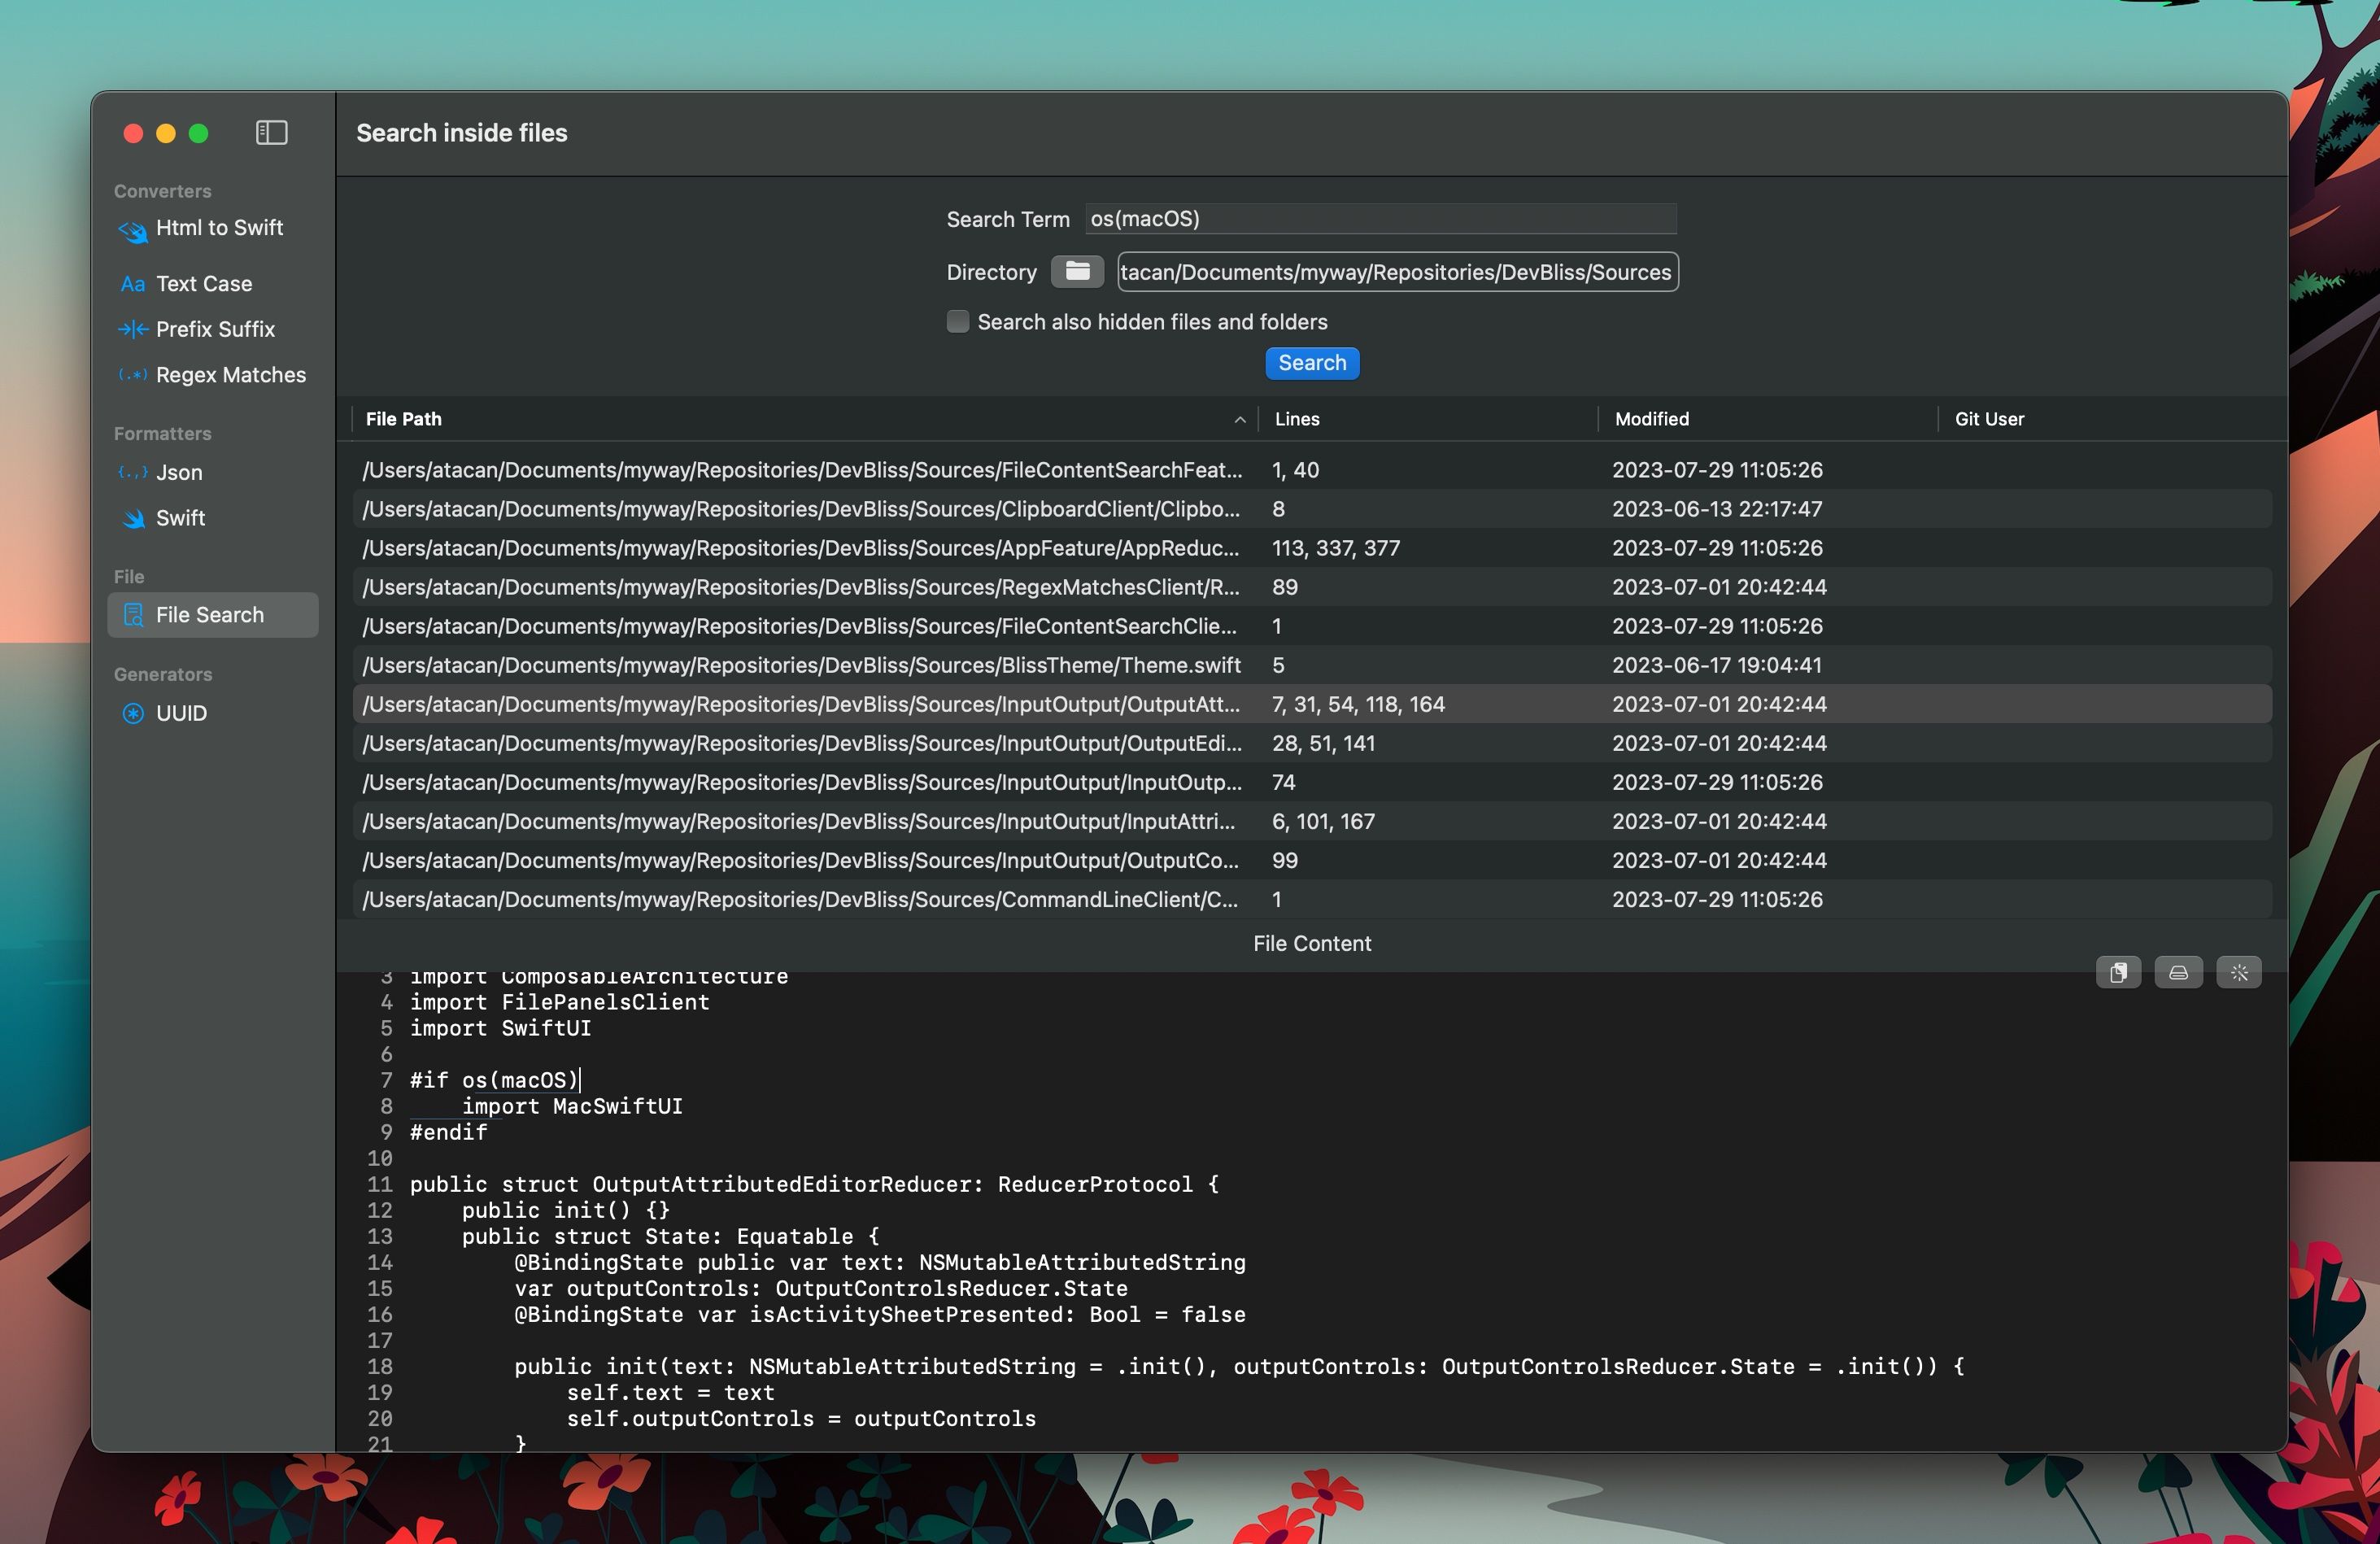Click the 'Search inside files' title

pos(462,133)
